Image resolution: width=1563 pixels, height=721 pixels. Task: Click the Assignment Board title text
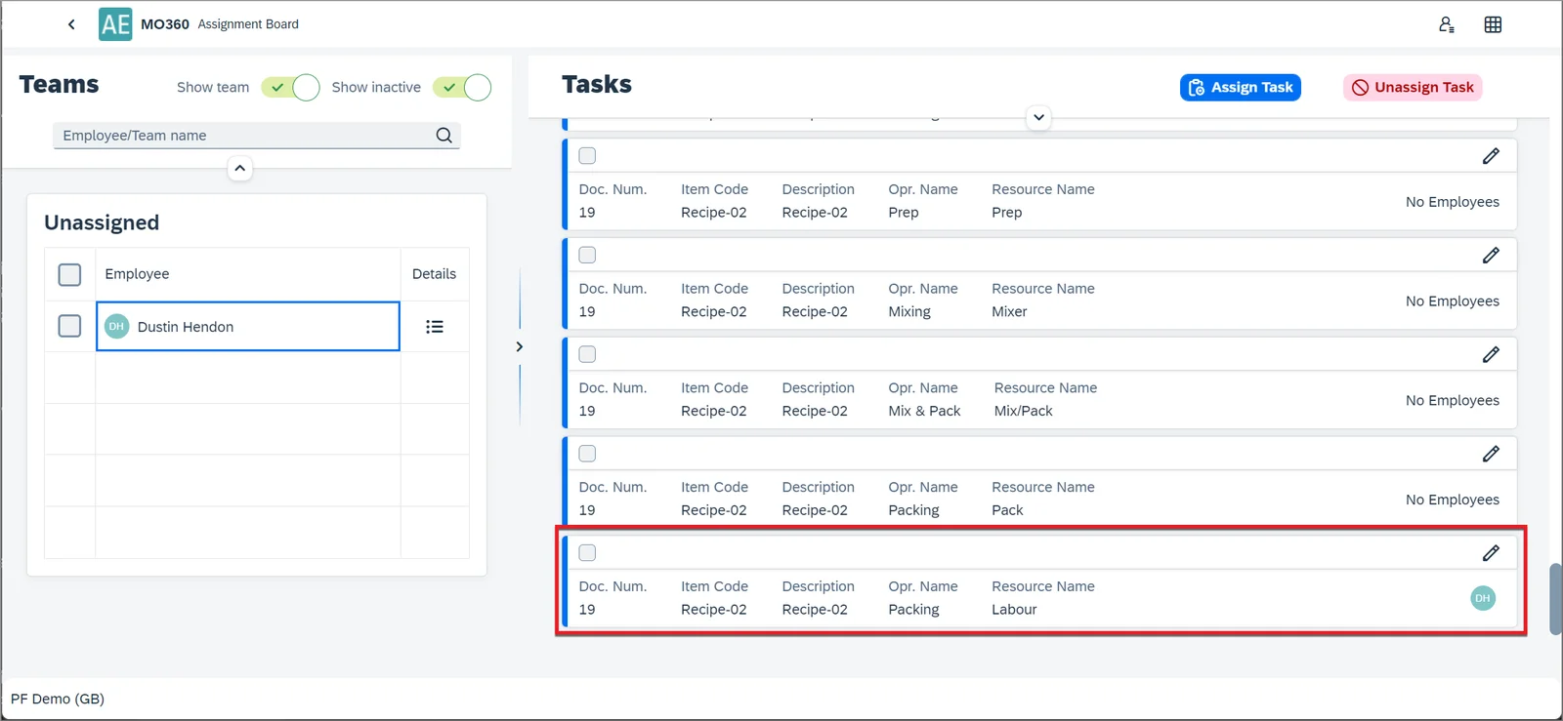click(x=248, y=24)
